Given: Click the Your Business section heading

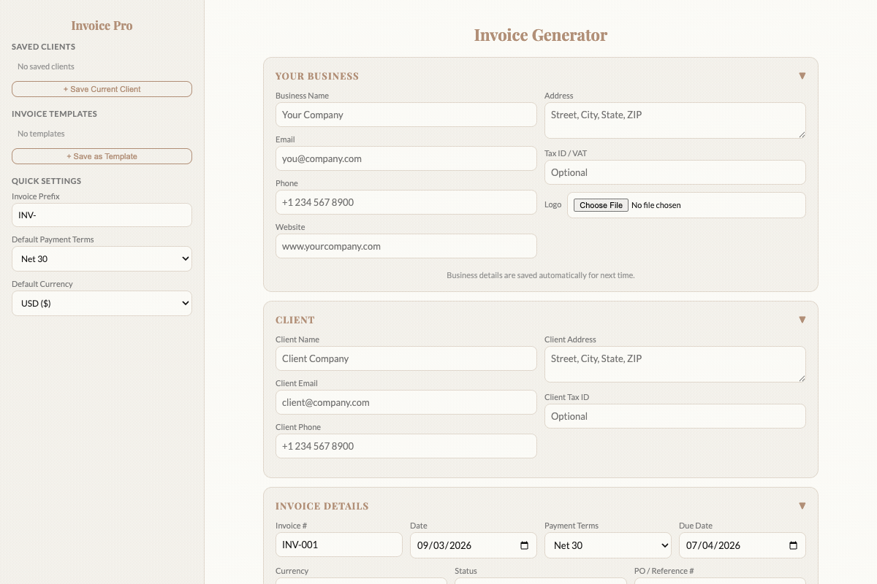Looking at the screenshot, I should tap(317, 76).
